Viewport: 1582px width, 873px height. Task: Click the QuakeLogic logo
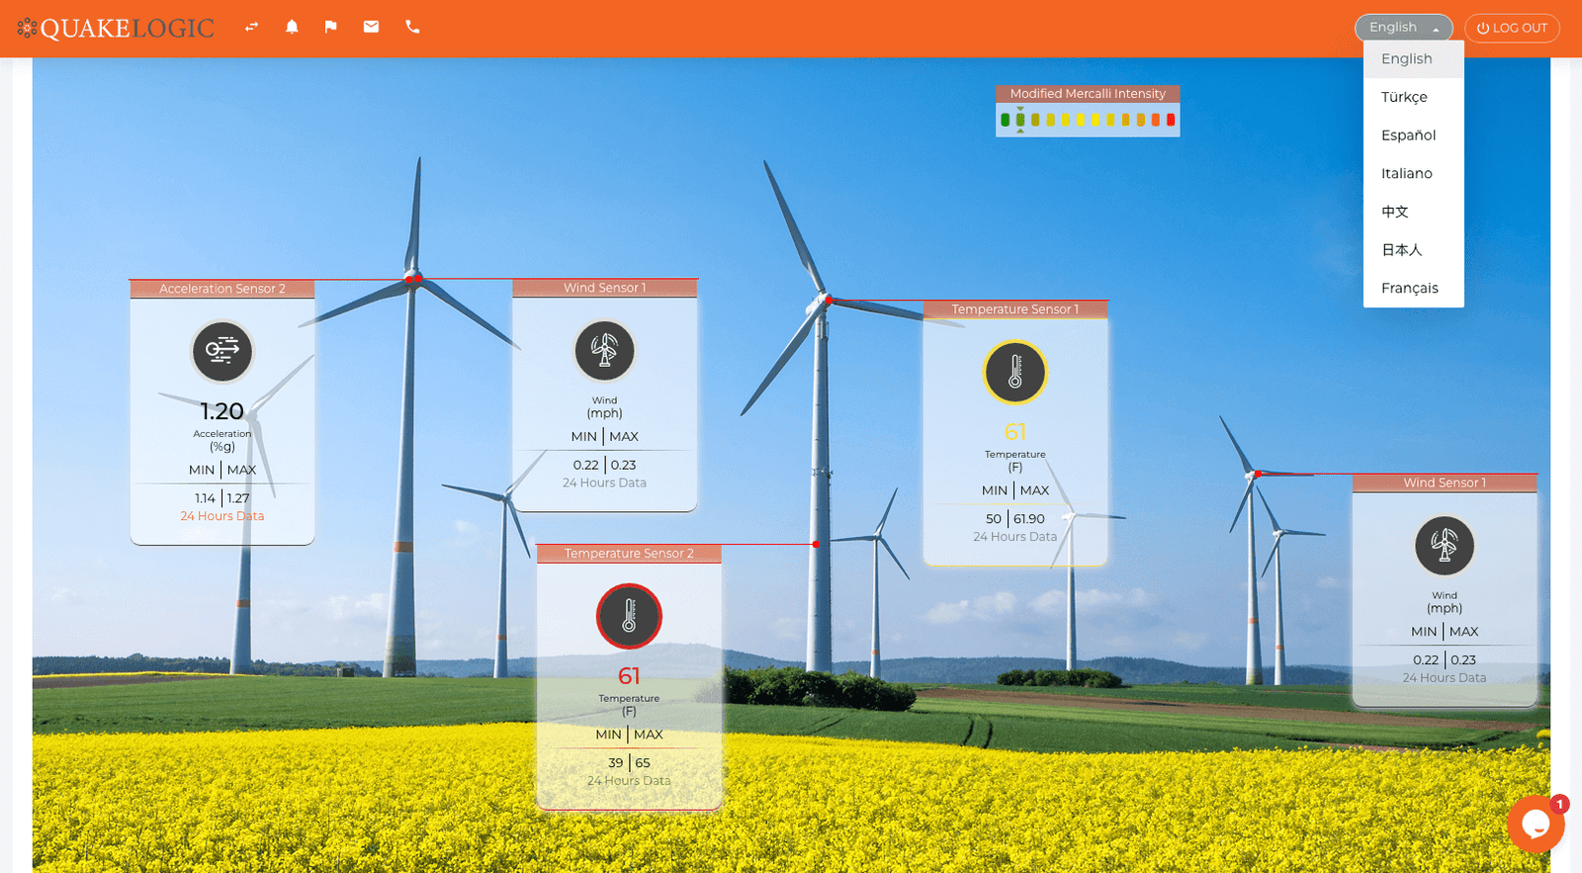click(117, 28)
